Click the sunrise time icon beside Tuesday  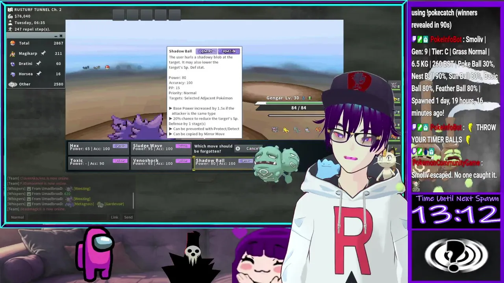pyautogui.click(x=10, y=23)
